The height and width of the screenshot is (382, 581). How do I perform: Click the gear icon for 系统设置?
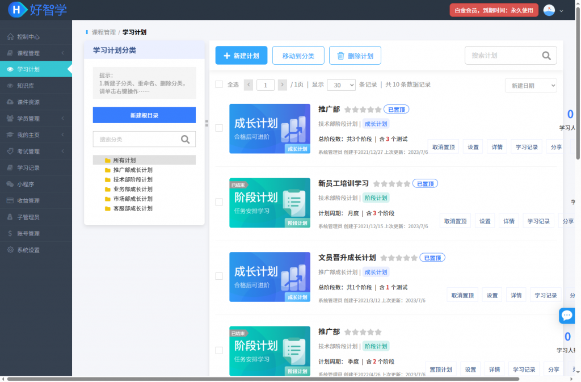tap(10, 250)
